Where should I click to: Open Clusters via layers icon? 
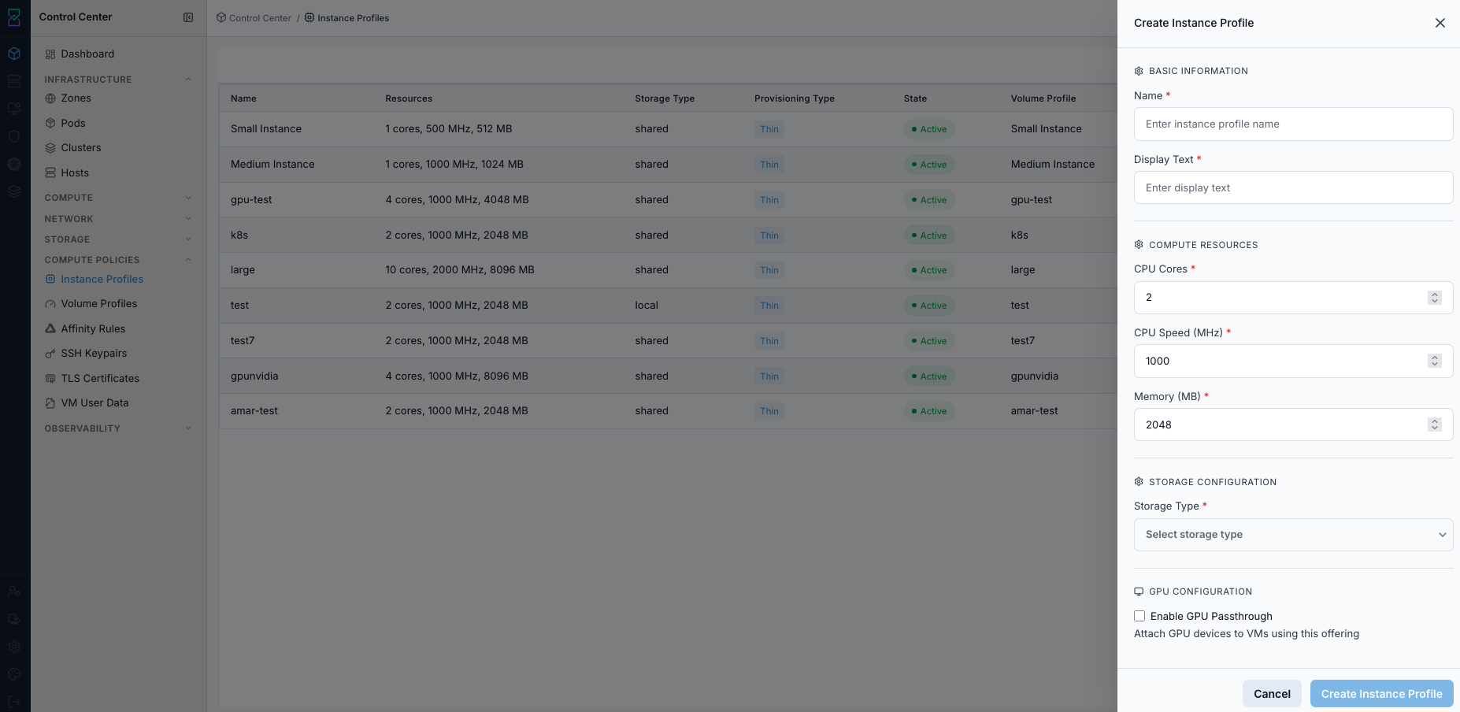tap(50, 148)
